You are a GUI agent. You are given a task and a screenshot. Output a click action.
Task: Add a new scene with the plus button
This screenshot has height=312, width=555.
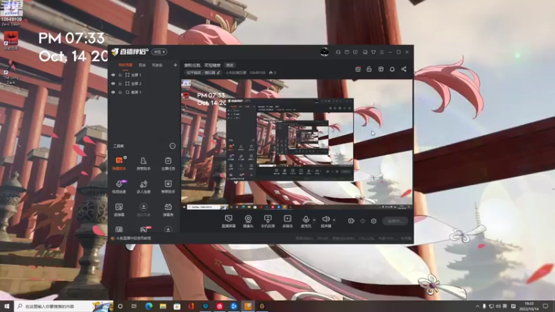[176, 65]
